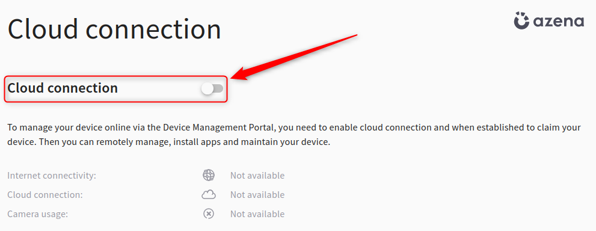Click the bold "Cloud connection" toggle label
Image resolution: width=596 pixels, height=231 pixels.
coord(63,88)
